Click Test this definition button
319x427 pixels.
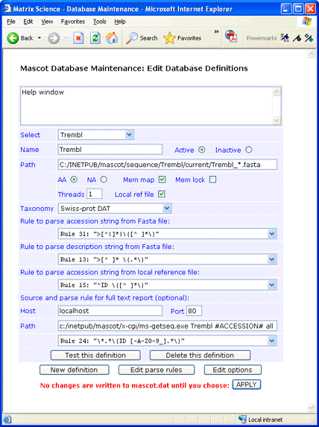95,355
